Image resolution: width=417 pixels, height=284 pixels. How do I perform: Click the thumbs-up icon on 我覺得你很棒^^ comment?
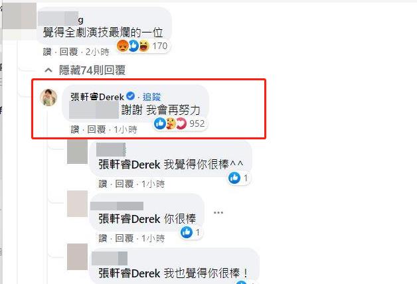tap(234, 178)
